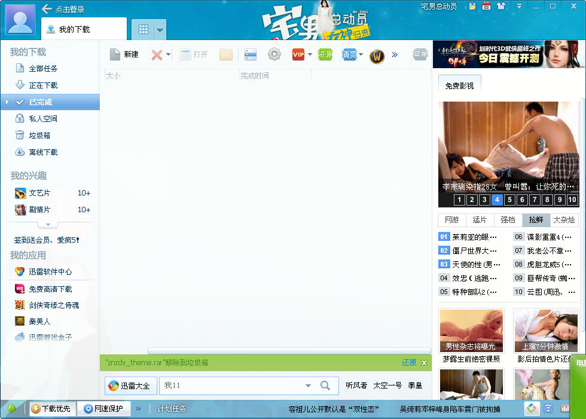Open the 清爽 dropdown arrow

click(x=361, y=54)
